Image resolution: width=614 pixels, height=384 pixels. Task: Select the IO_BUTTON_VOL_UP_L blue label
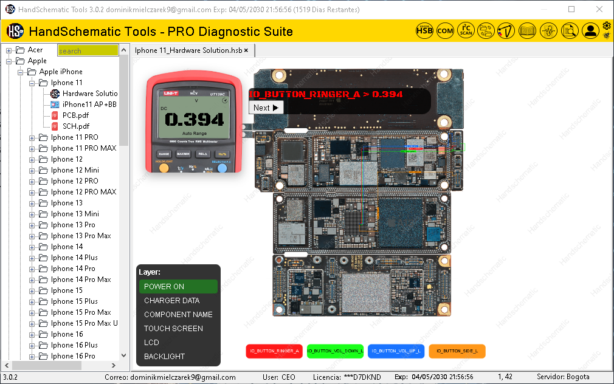coord(396,351)
